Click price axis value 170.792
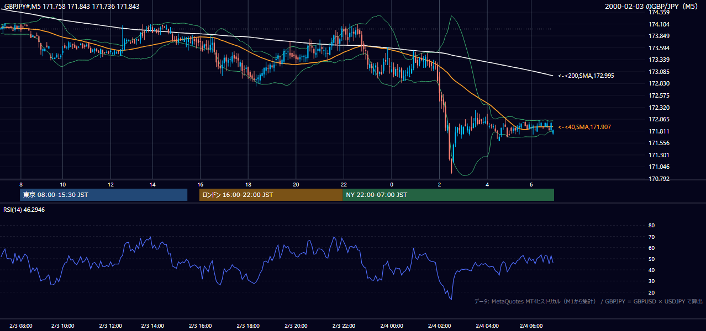The height and width of the screenshot is (331, 706). point(658,179)
